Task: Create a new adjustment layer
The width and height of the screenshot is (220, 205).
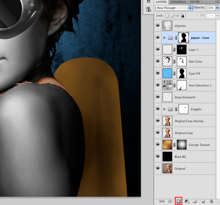Action: coord(187,201)
